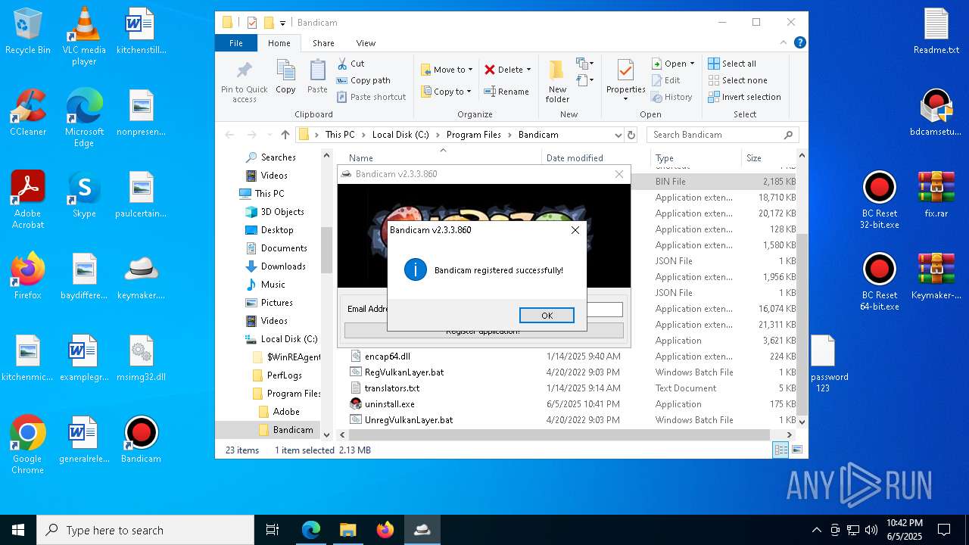Screen dimensions: 969x545
Task: Select Pictures in the navigation pane
Action: [276, 303]
